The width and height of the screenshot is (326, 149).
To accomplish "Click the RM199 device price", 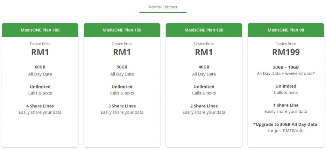I will tap(286, 52).
